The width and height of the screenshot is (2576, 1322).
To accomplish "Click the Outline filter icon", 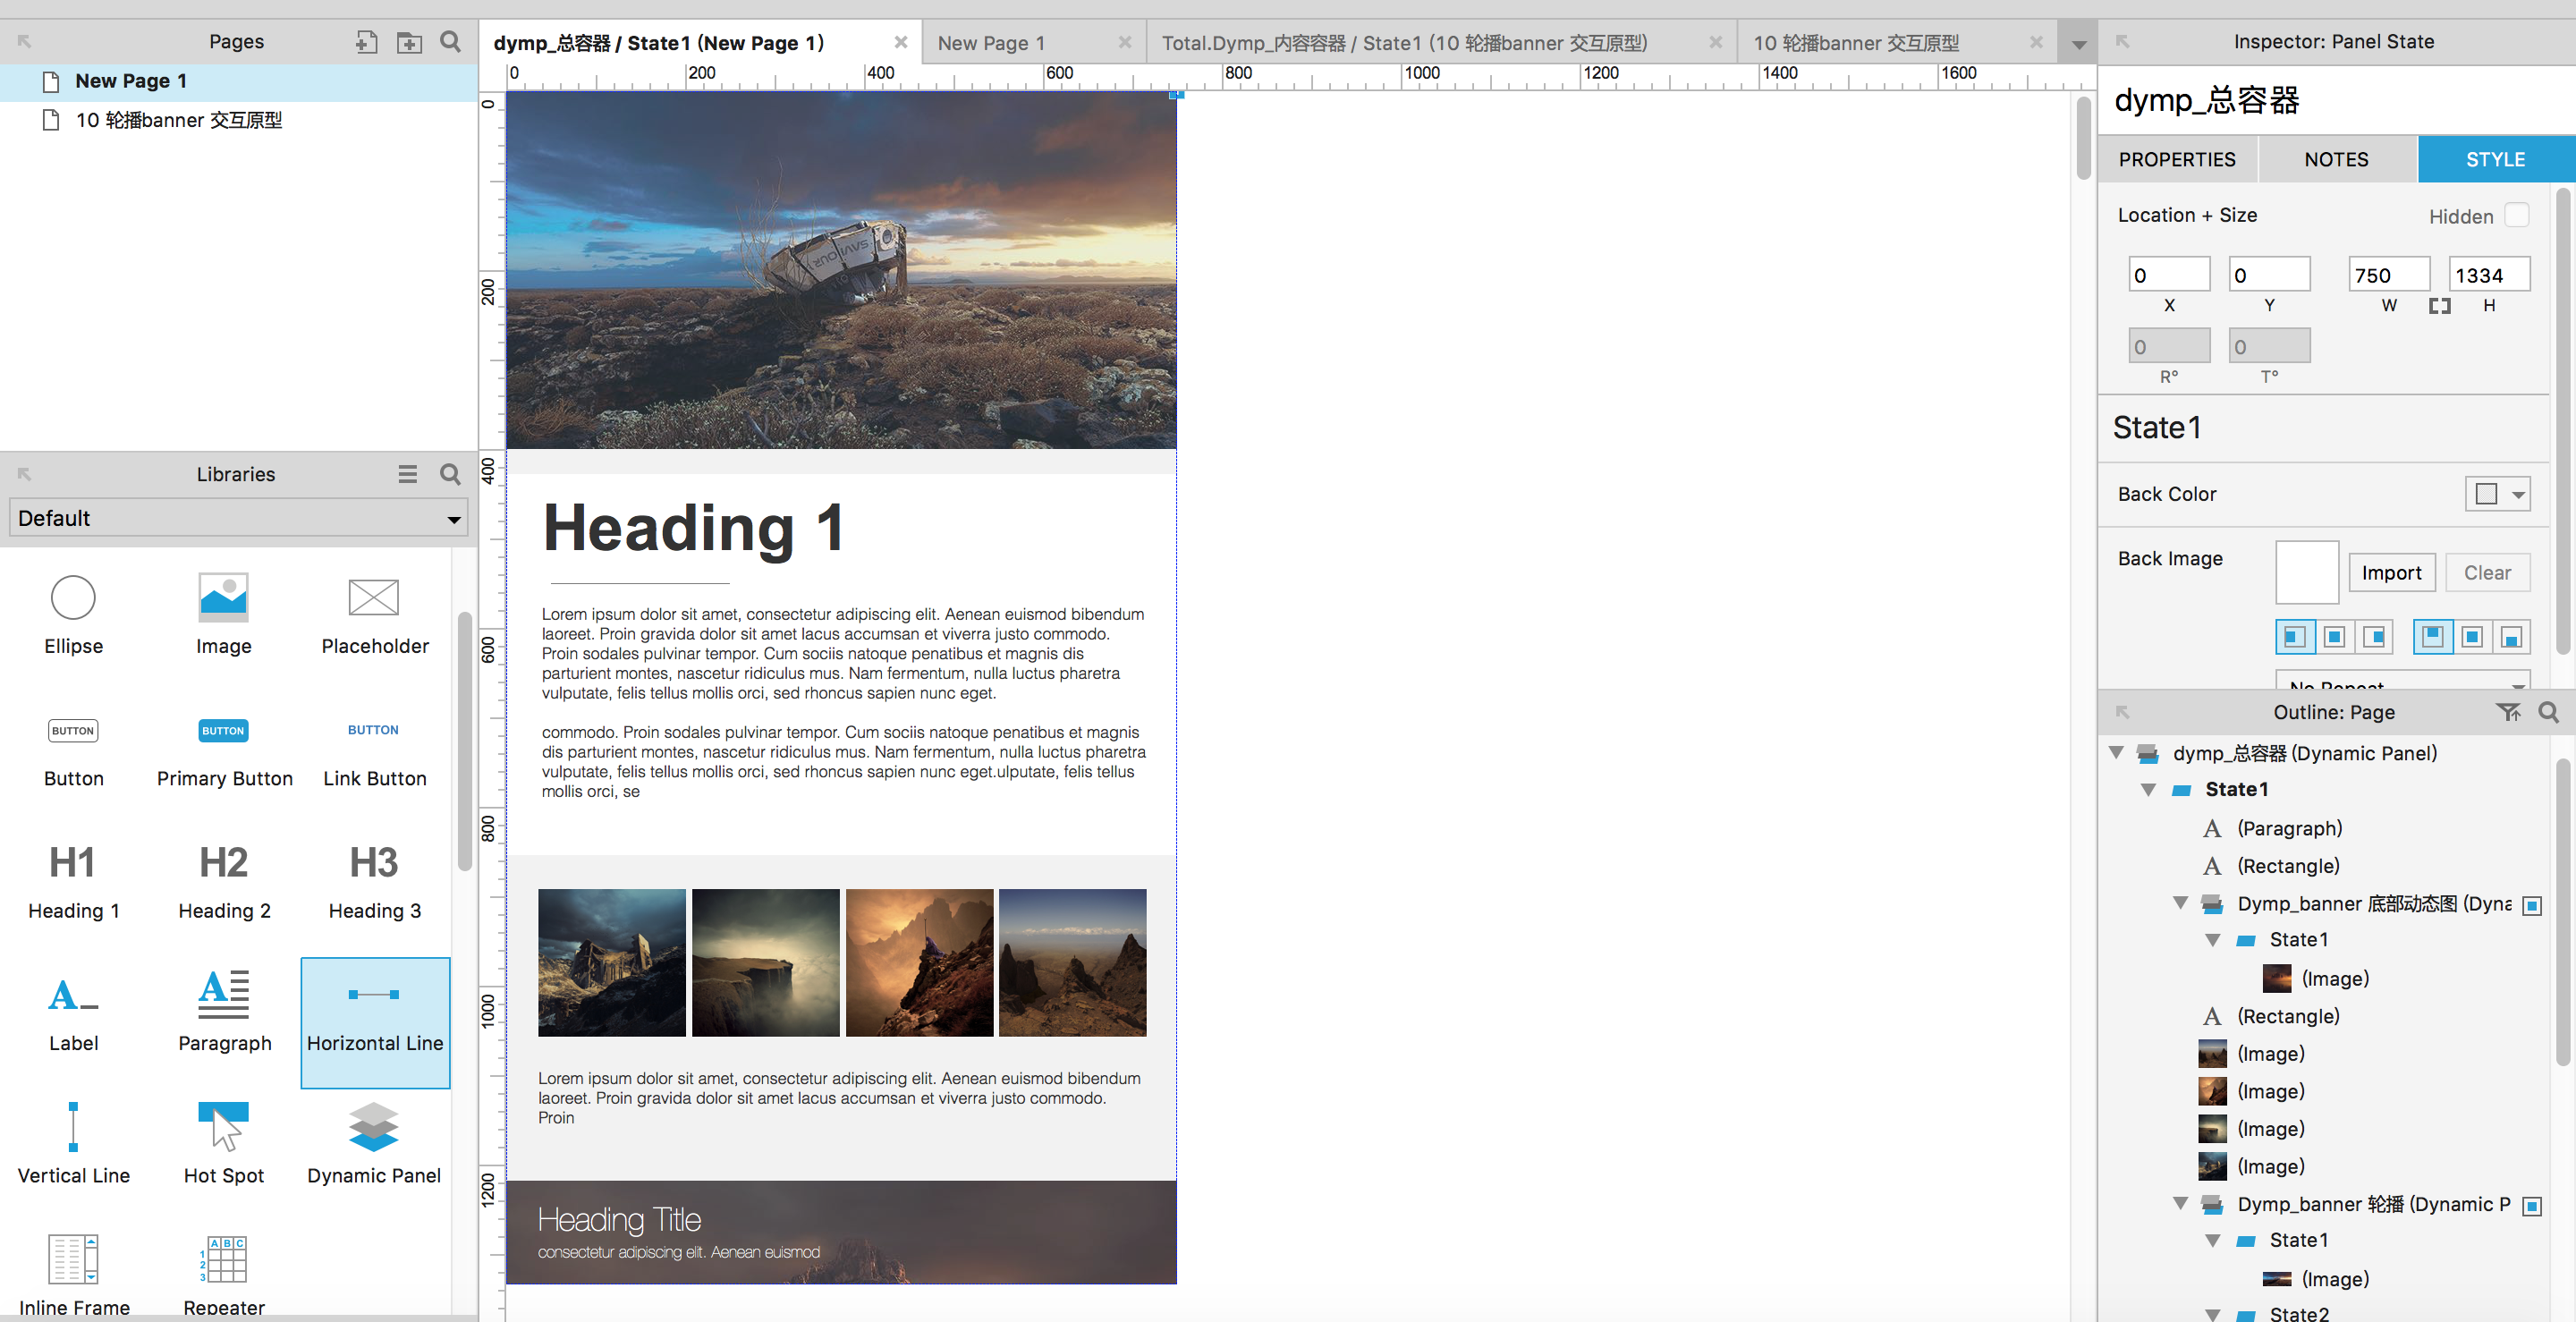I will (x=2507, y=712).
